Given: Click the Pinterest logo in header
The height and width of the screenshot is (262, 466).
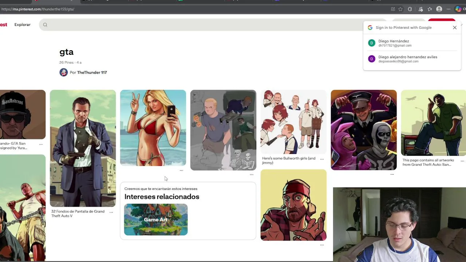Looking at the screenshot, I should point(3,25).
